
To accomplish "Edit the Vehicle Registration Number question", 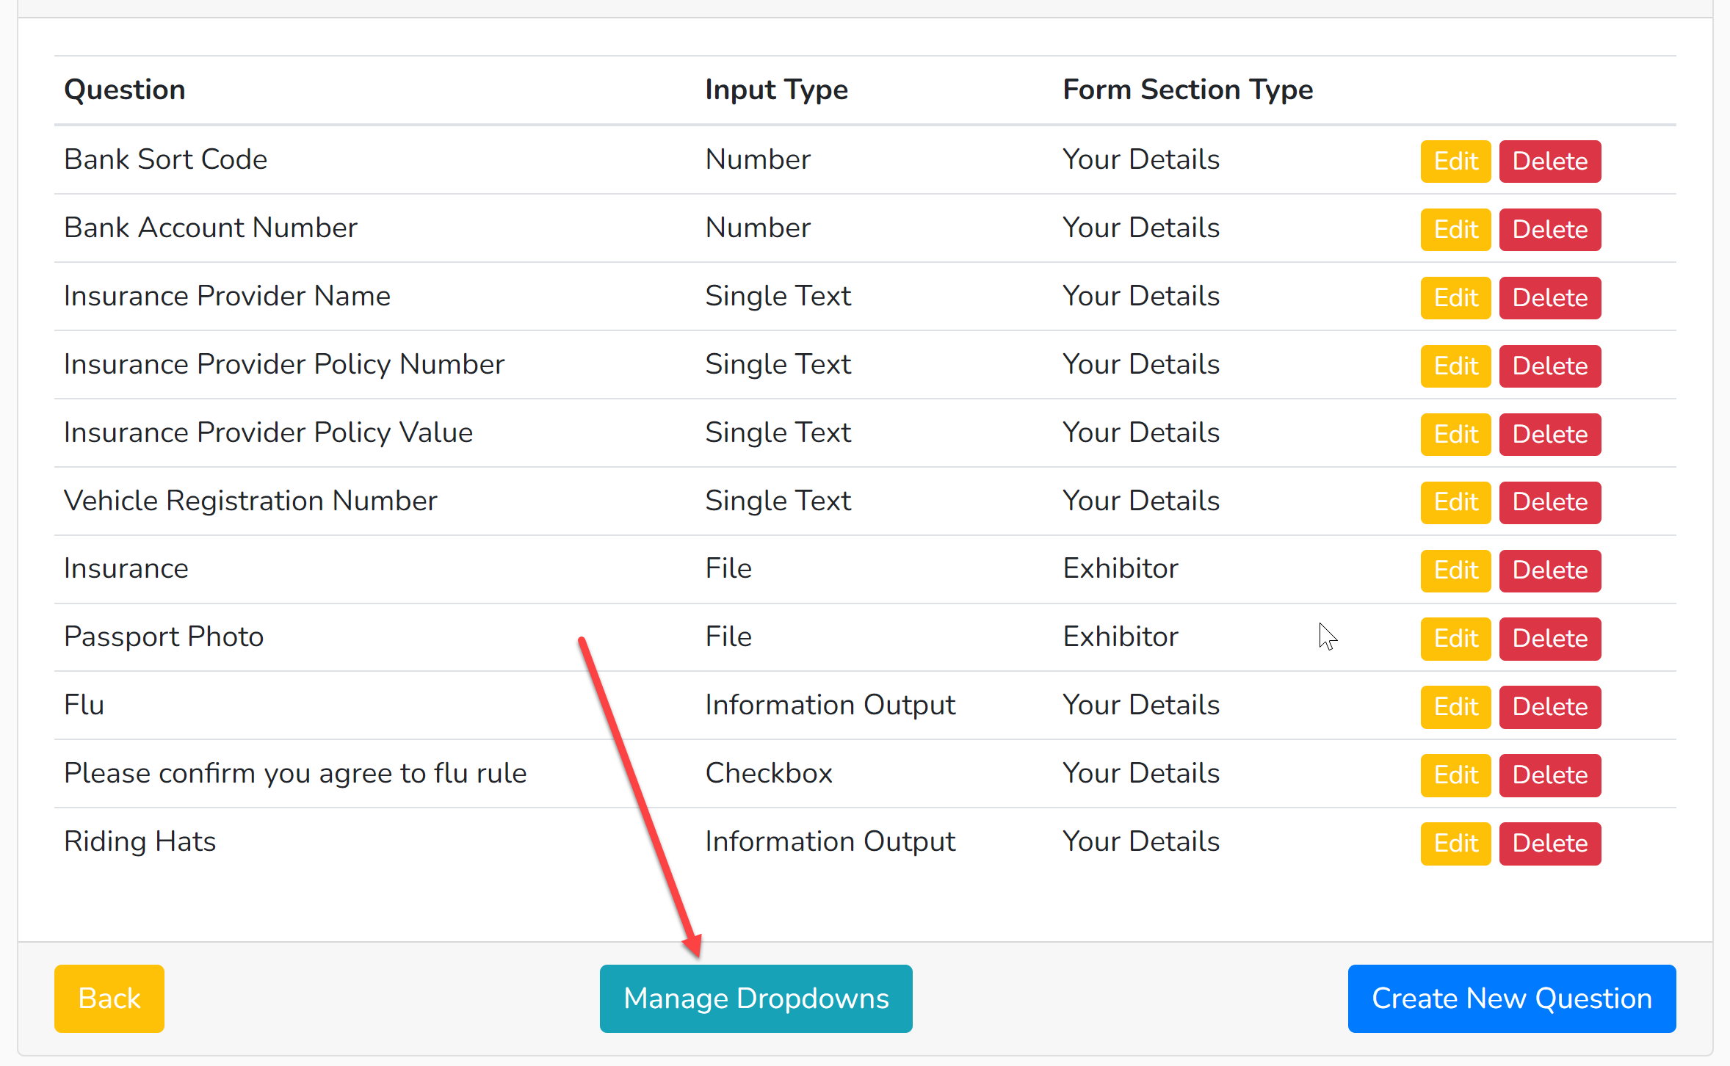I will click(x=1455, y=502).
